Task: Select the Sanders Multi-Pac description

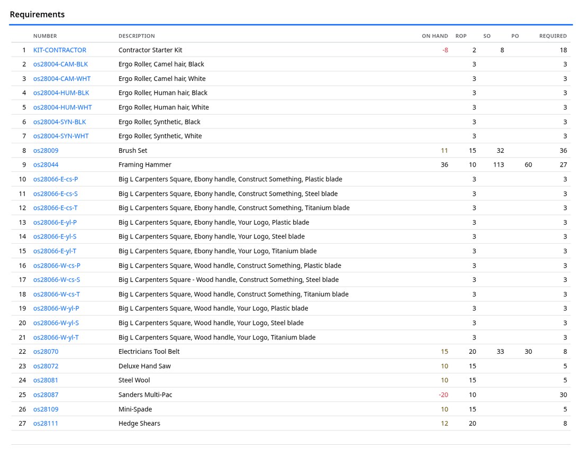Action: (145, 395)
